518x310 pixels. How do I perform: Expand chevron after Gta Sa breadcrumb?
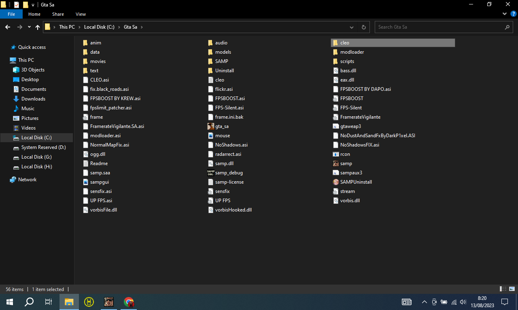click(142, 27)
